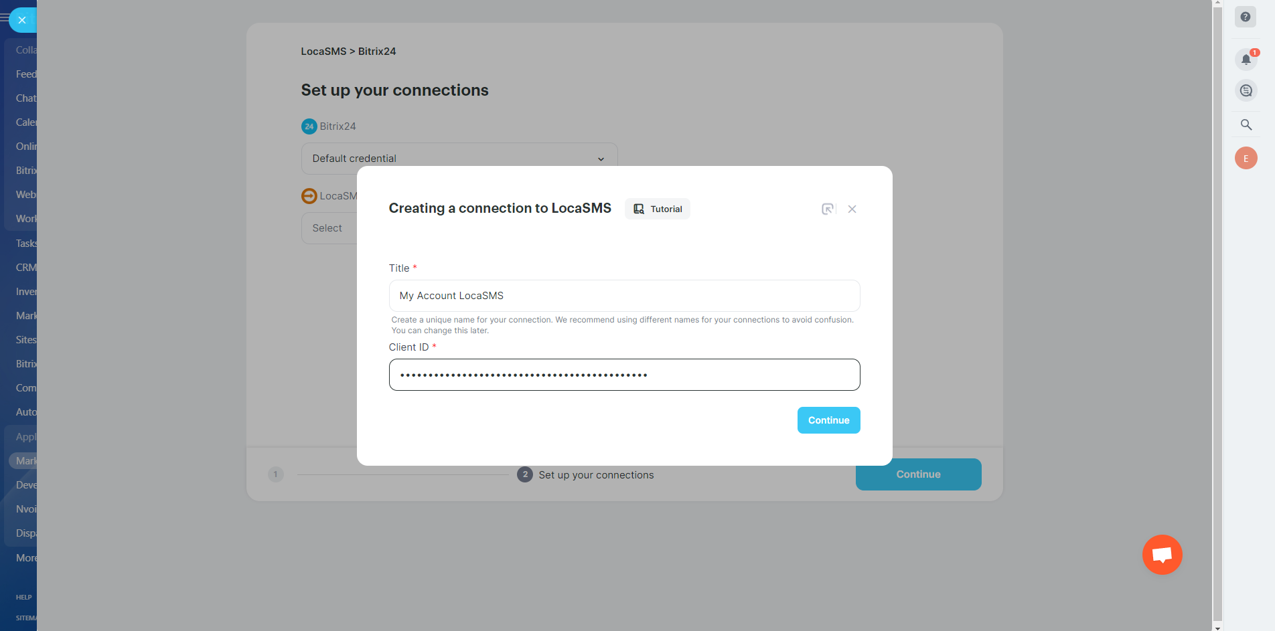
Task: Open the chat feed icon in right panel
Action: coord(1246,90)
